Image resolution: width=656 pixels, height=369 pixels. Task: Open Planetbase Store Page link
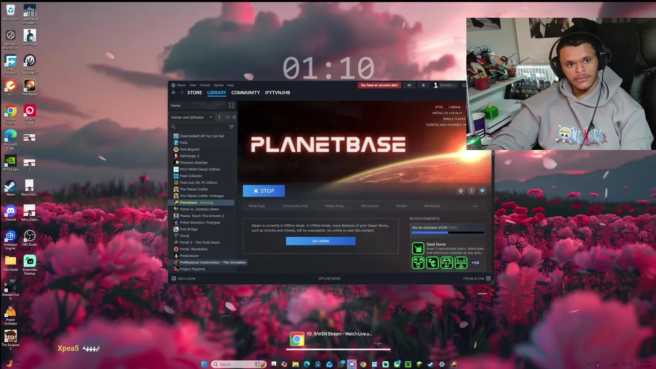tap(257, 206)
